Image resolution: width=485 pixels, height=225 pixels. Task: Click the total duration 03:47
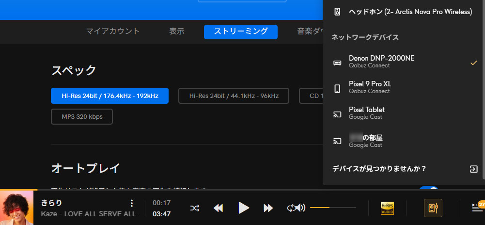161,214
